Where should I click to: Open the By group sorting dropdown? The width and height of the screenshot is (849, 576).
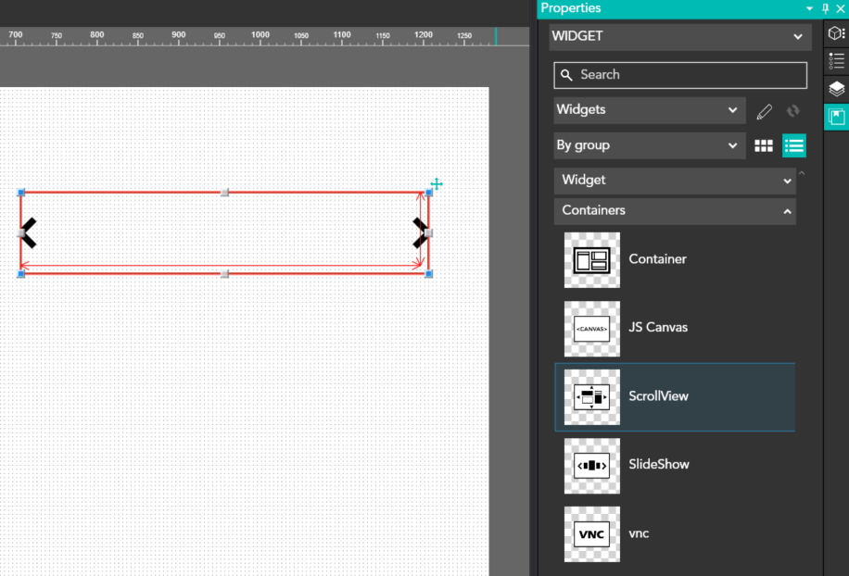click(x=649, y=145)
